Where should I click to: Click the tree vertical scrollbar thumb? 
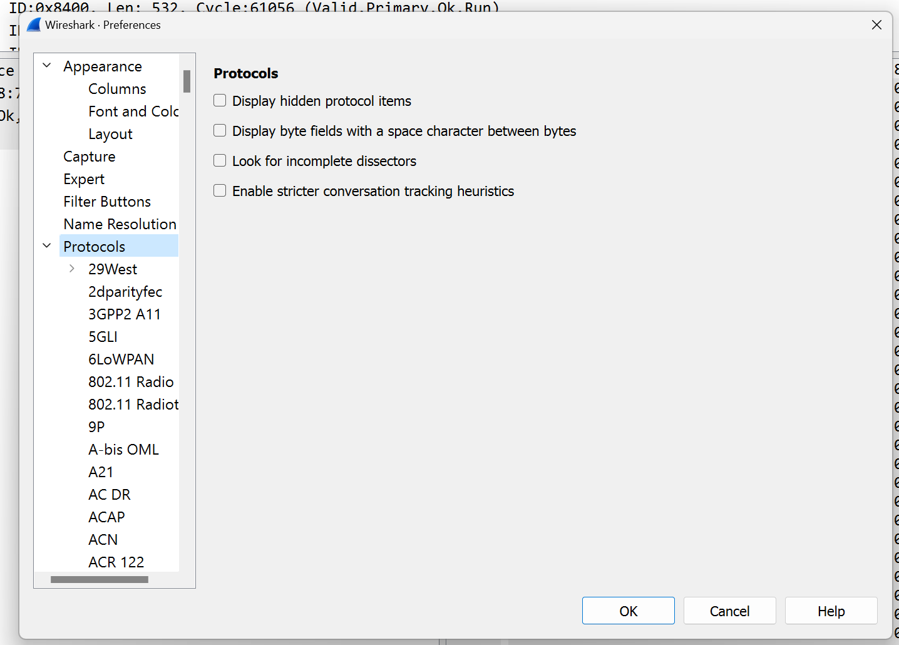[187, 81]
